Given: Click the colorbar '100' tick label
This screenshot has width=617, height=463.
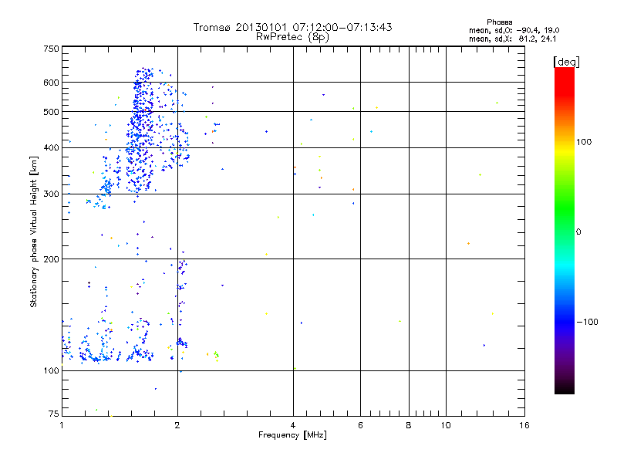Looking at the screenshot, I should 584,142.
